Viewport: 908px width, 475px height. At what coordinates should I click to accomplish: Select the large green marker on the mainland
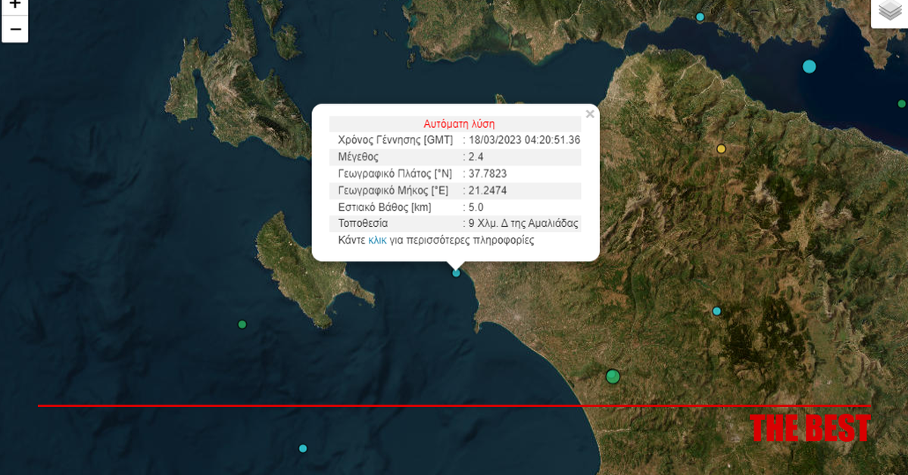point(613,377)
